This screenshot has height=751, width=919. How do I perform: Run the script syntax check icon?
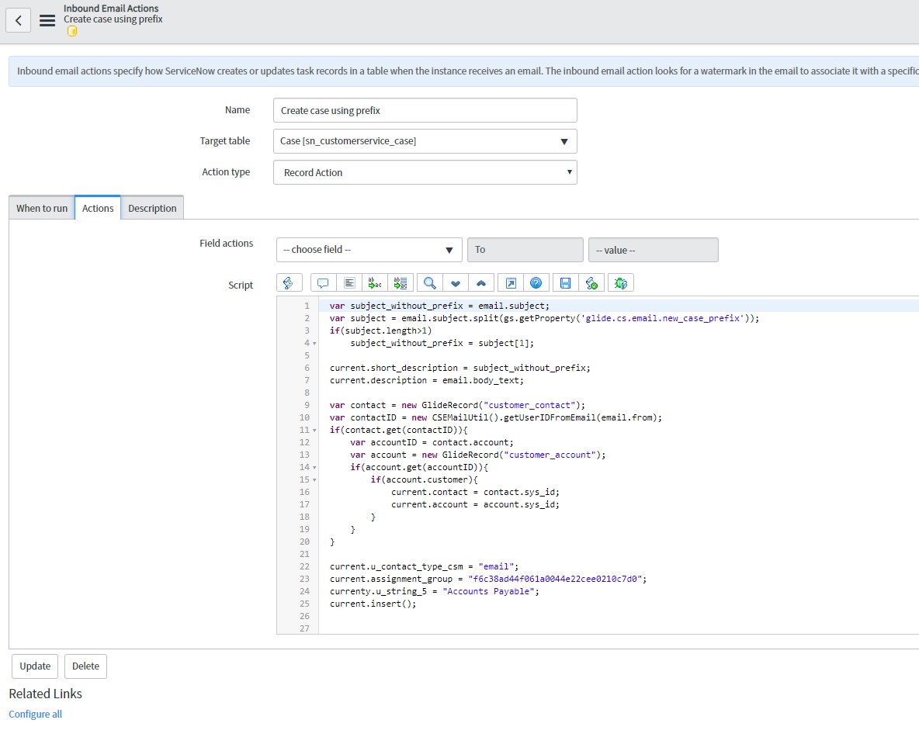point(591,283)
